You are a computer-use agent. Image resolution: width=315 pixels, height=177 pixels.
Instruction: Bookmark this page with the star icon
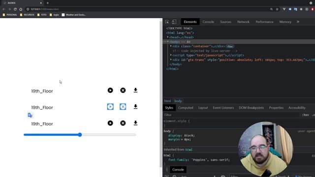pos(277,9)
